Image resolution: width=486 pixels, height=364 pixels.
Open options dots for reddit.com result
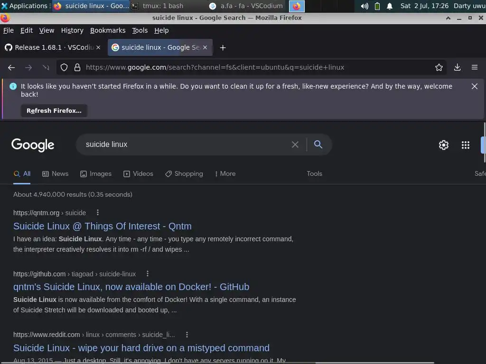click(x=187, y=335)
